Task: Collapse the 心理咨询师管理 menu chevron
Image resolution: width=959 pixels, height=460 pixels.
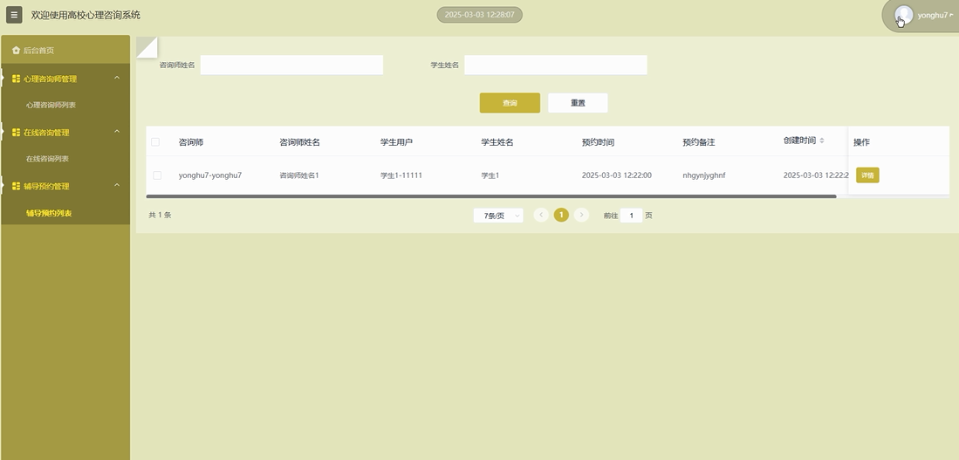Action: tap(117, 79)
